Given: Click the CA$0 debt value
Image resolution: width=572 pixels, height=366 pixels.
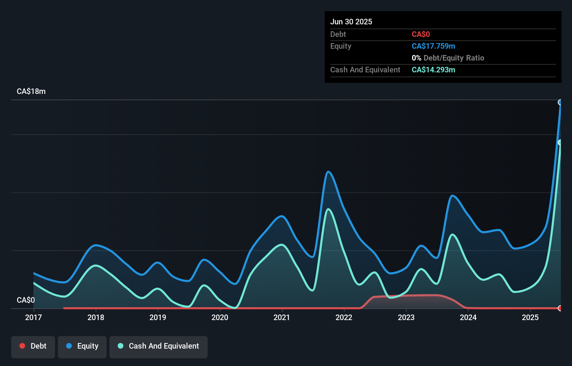Looking at the screenshot, I should tap(421, 34).
